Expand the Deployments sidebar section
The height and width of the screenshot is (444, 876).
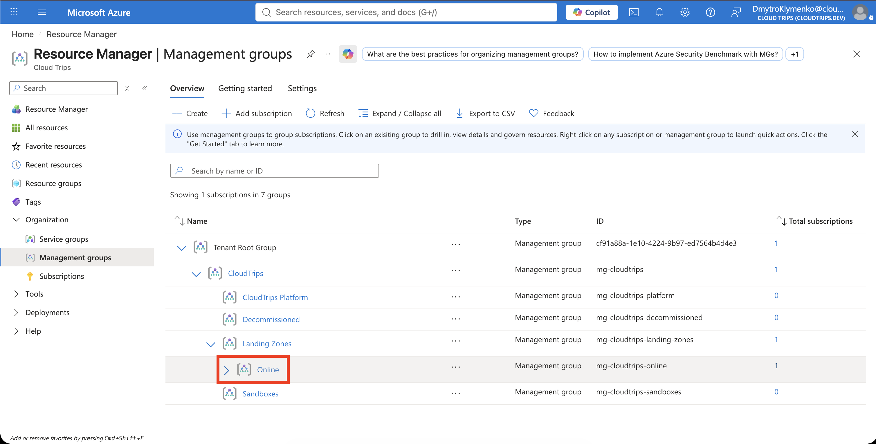tap(16, 313)
